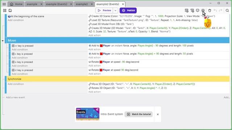Click 'Player.Angle() - 90' expression value
Image resolution: width=232 pixels, height=130 pixels.
[x=148, y=46]
